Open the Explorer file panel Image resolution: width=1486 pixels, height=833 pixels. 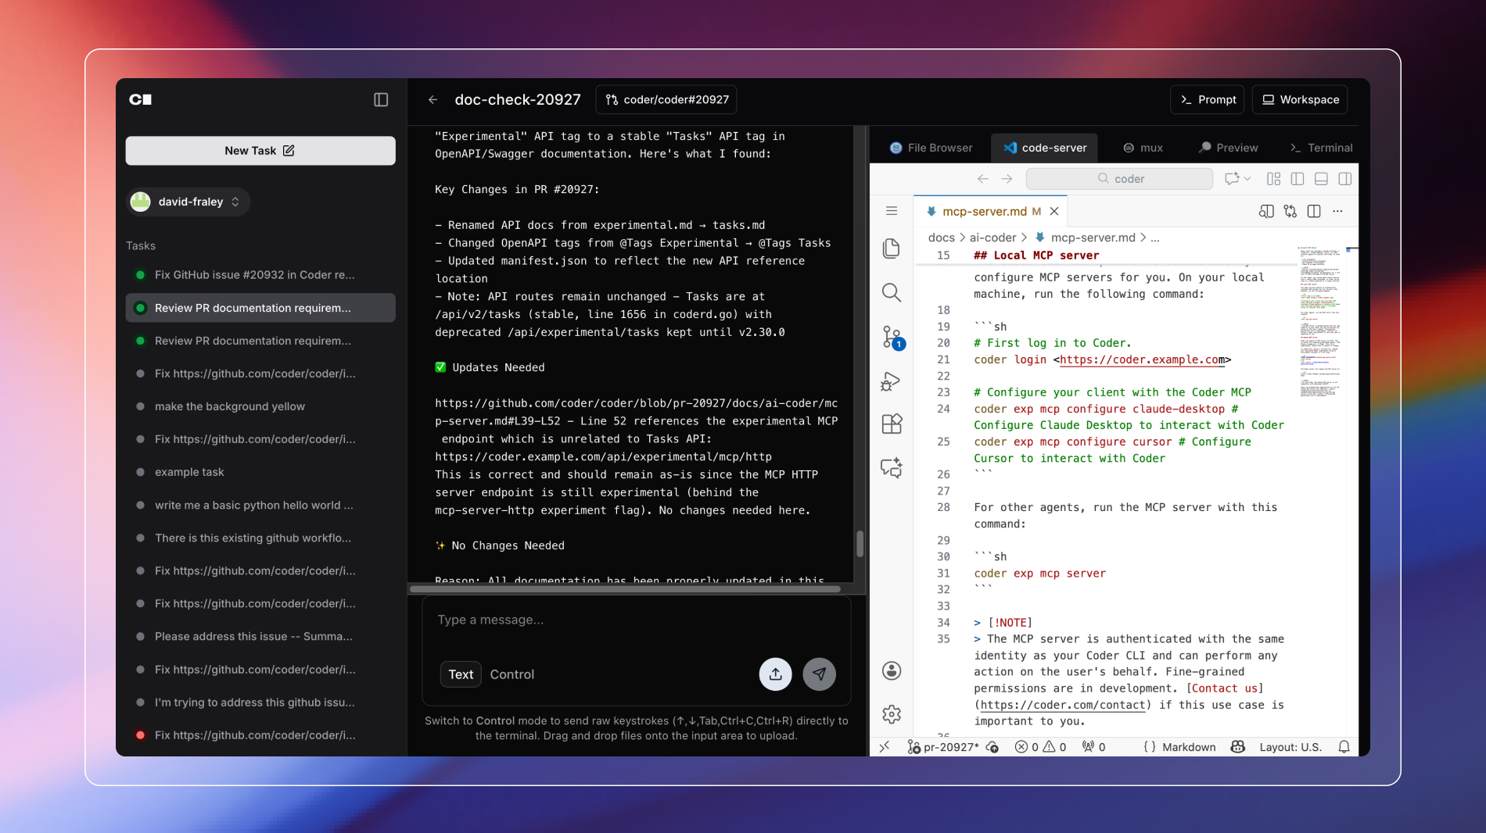892,248
